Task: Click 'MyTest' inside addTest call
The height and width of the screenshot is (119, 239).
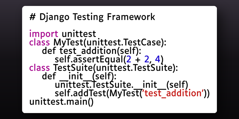Action: coord(123,94)
